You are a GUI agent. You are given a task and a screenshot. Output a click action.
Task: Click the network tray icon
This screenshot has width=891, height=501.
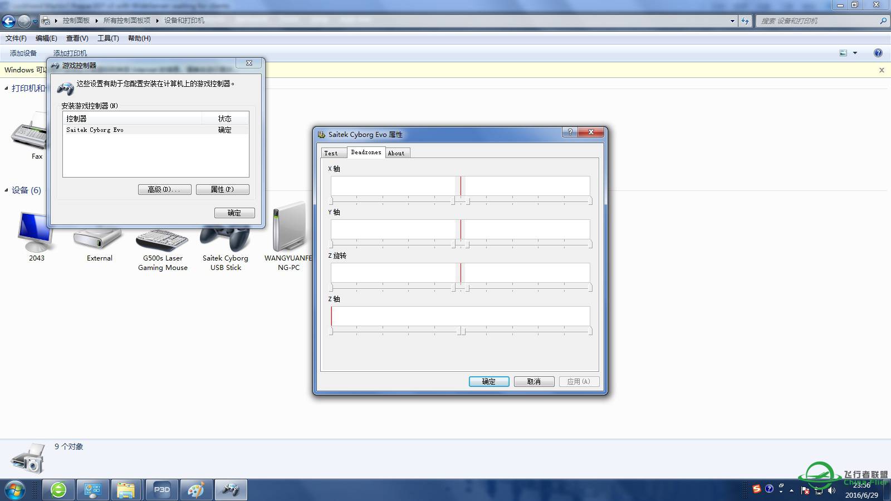coord(819,490)
